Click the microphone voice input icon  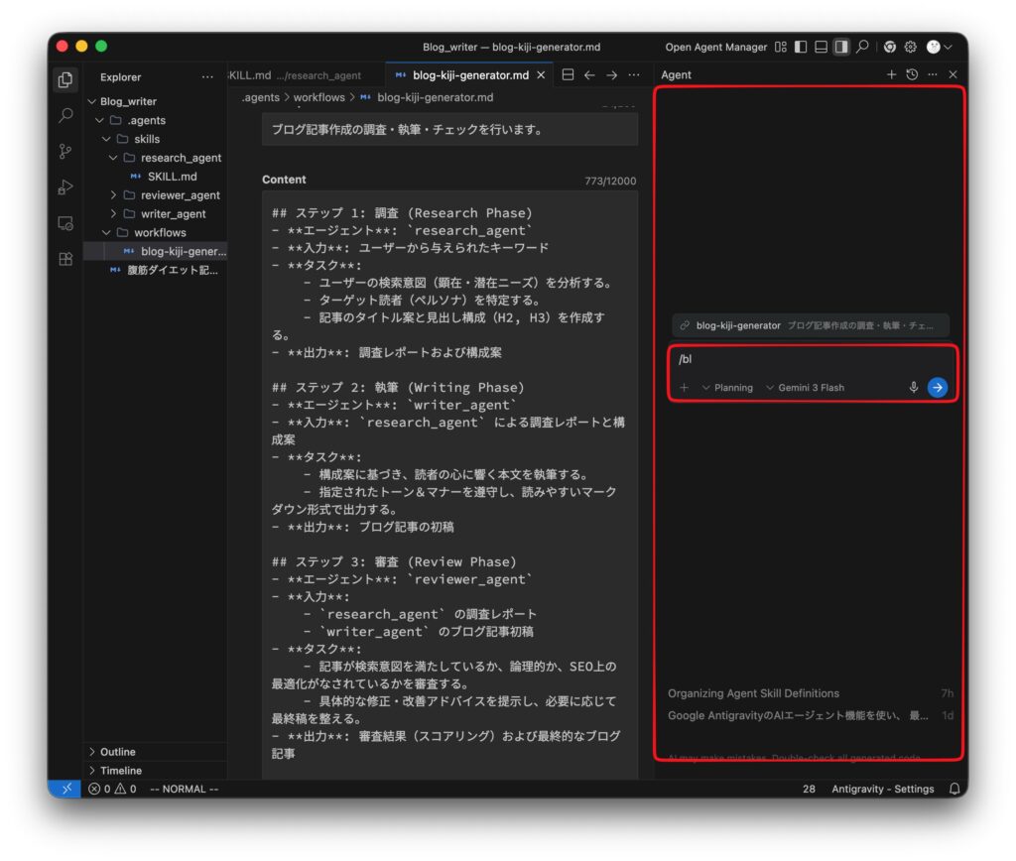pyautogui.click(x=914, y=388)
